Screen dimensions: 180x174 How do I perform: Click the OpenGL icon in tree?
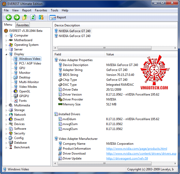click(16, 91)
